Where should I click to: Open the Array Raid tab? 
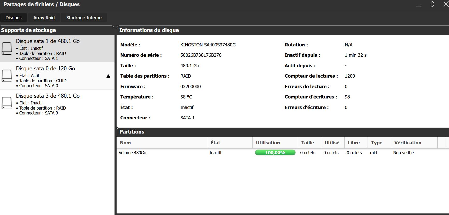coord(44,18)
